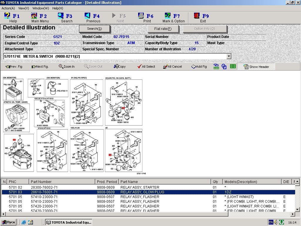This screenshot has height=226, width=301.
Task: Select all parts with All Select
Action: point(146,67)
